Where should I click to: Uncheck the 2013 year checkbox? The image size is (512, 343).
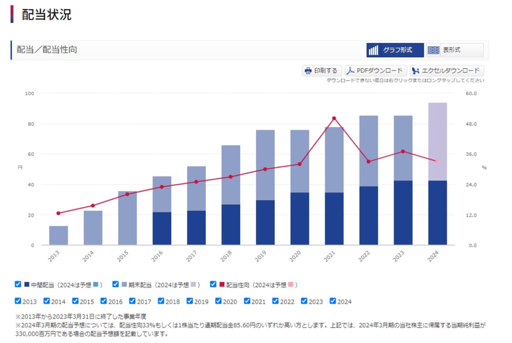coord(18,301)
